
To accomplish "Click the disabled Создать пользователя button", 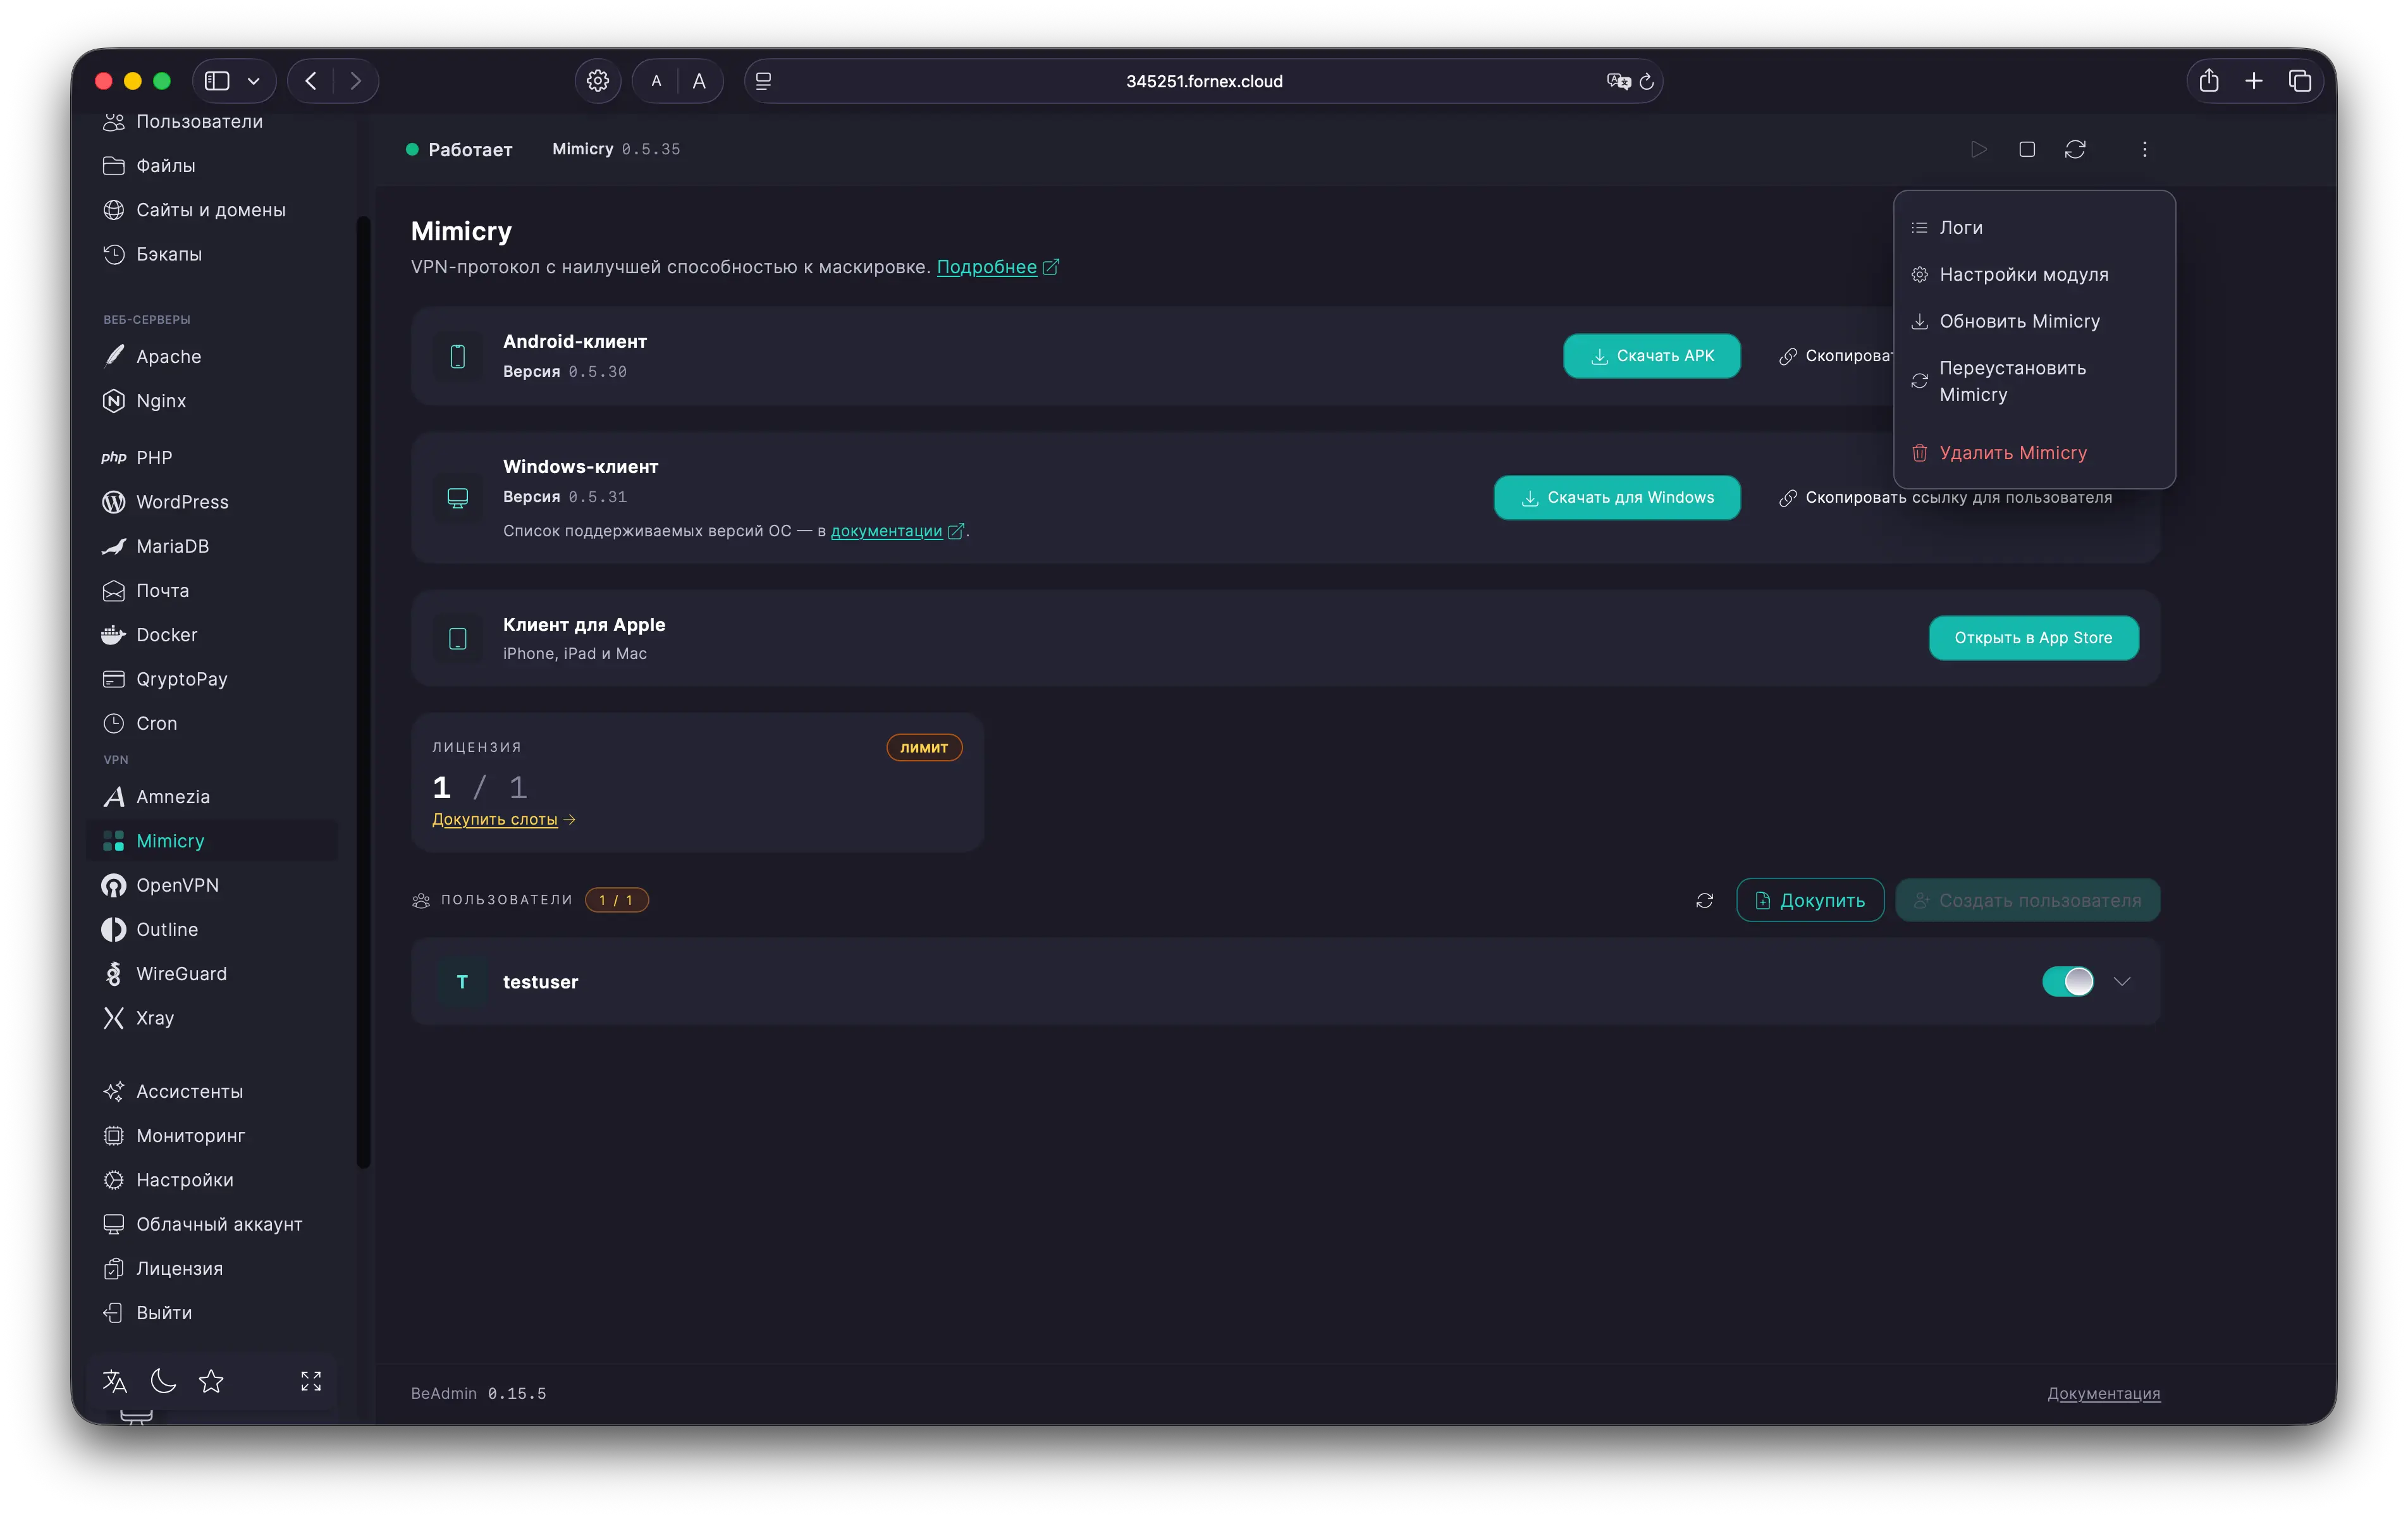I will click(x=2027, y=900).
